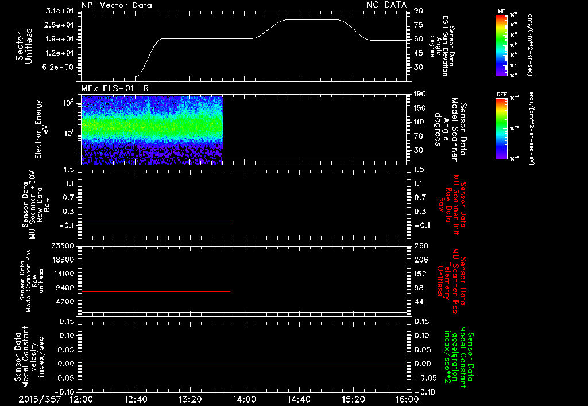Click the 9400 scanner position tick label

[x=65, y=288]
